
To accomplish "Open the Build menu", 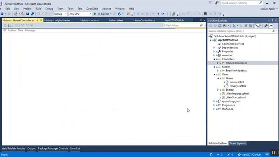I will [x=38, y=9].
